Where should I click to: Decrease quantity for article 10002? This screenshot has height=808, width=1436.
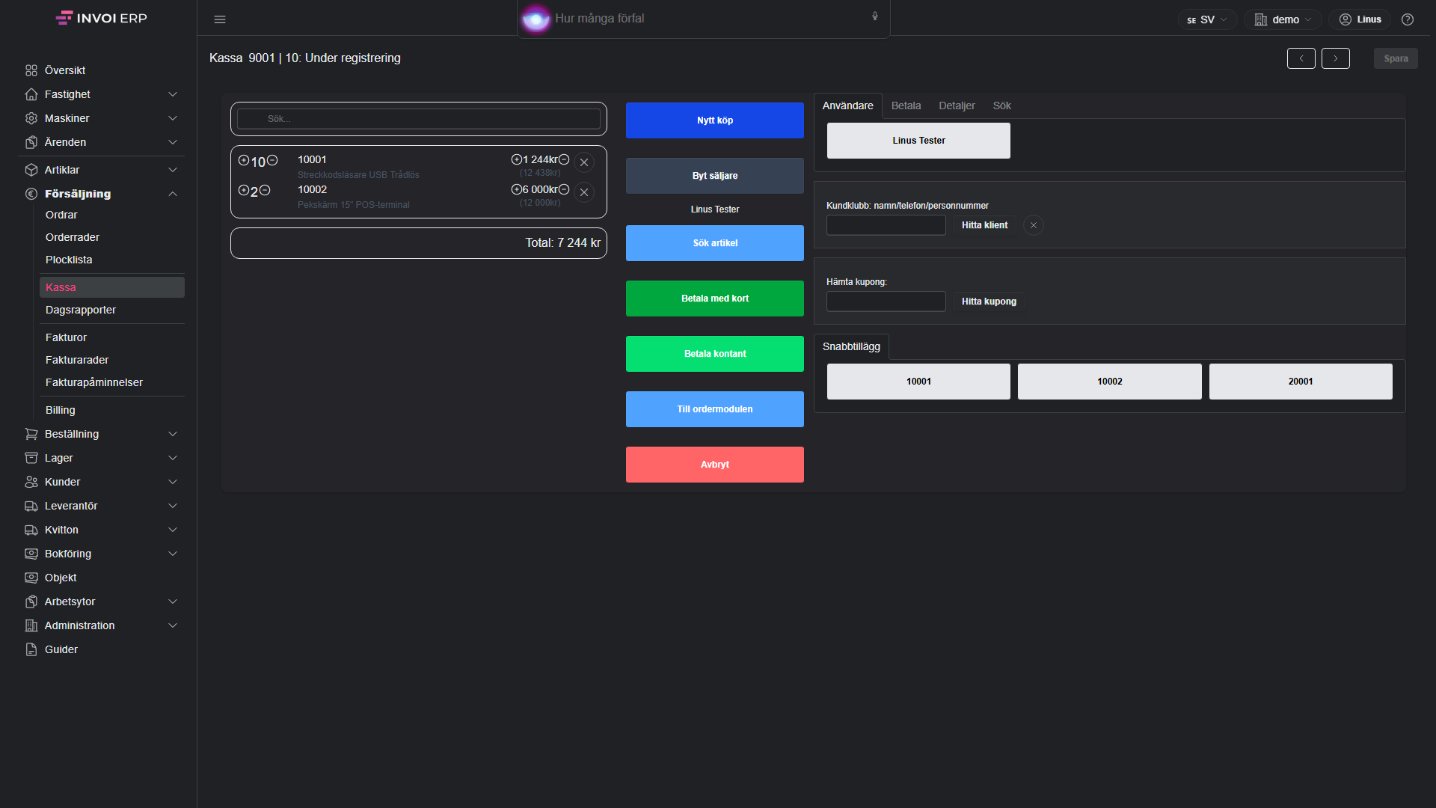click(x=265, y=190)
